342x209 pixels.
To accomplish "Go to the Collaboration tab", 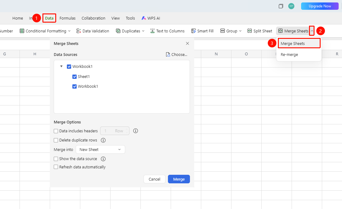I will click(93, 18).
